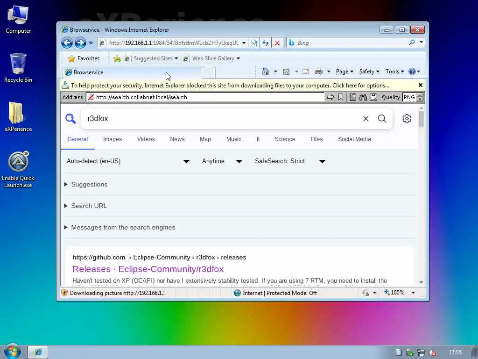Click the Browservice bookmarks list icon
This screenshot has width=478, height=359.
coord(353,97)
